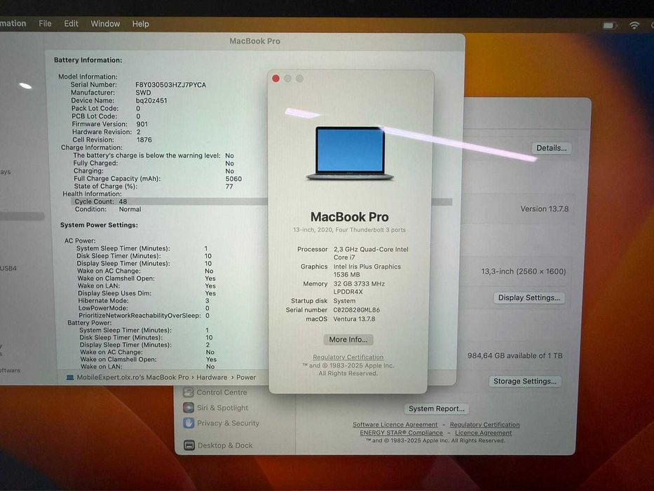Click the battery status icon in menu bar
The height and width of the screenshot is (491, 654).
click(x=609, y=26)
